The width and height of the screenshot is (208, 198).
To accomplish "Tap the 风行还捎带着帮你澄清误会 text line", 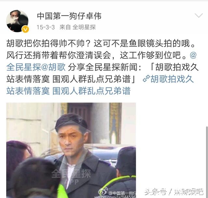I will (58, 55).
